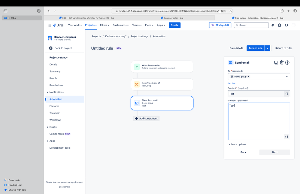Go back using the Safari back arrow
Screen dimensions: 300x194
pyautogui.click(x=49, y=11)
